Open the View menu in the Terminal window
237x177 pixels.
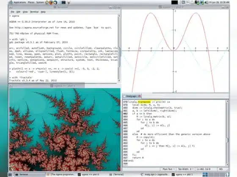pos(25,12)
